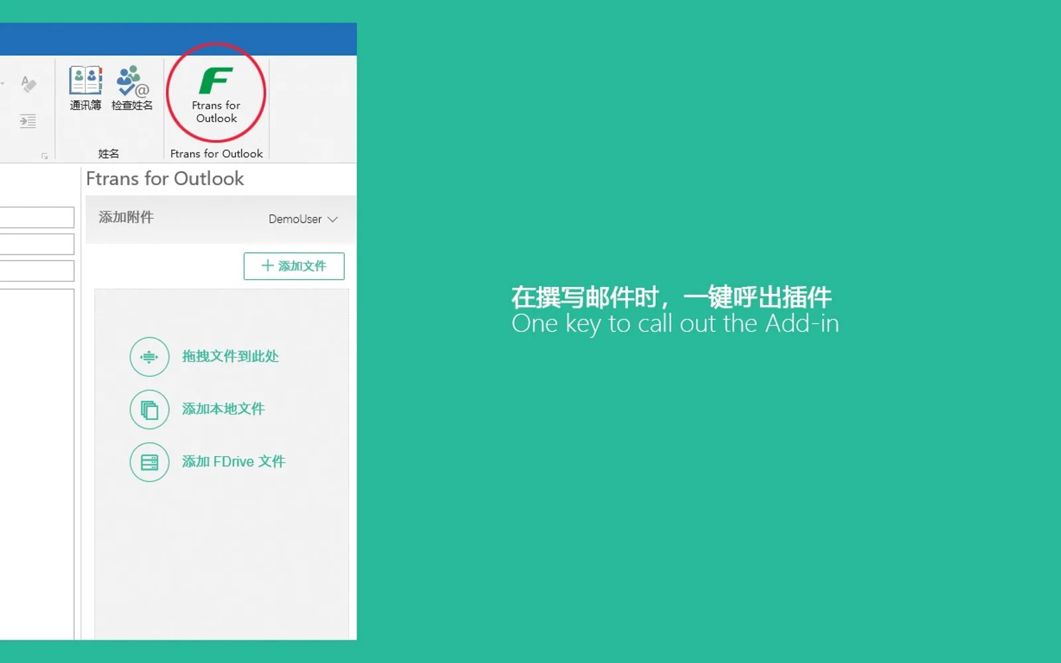Click the 添加文件 add file button
Image resolution: width=1061 pixels, height=663 pixels.
pyautogui.click(x=294, y=266)
